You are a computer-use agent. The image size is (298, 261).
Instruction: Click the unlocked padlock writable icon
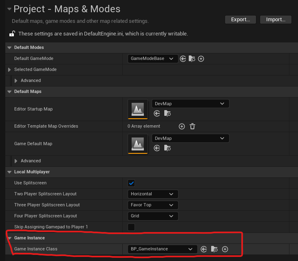12,34
